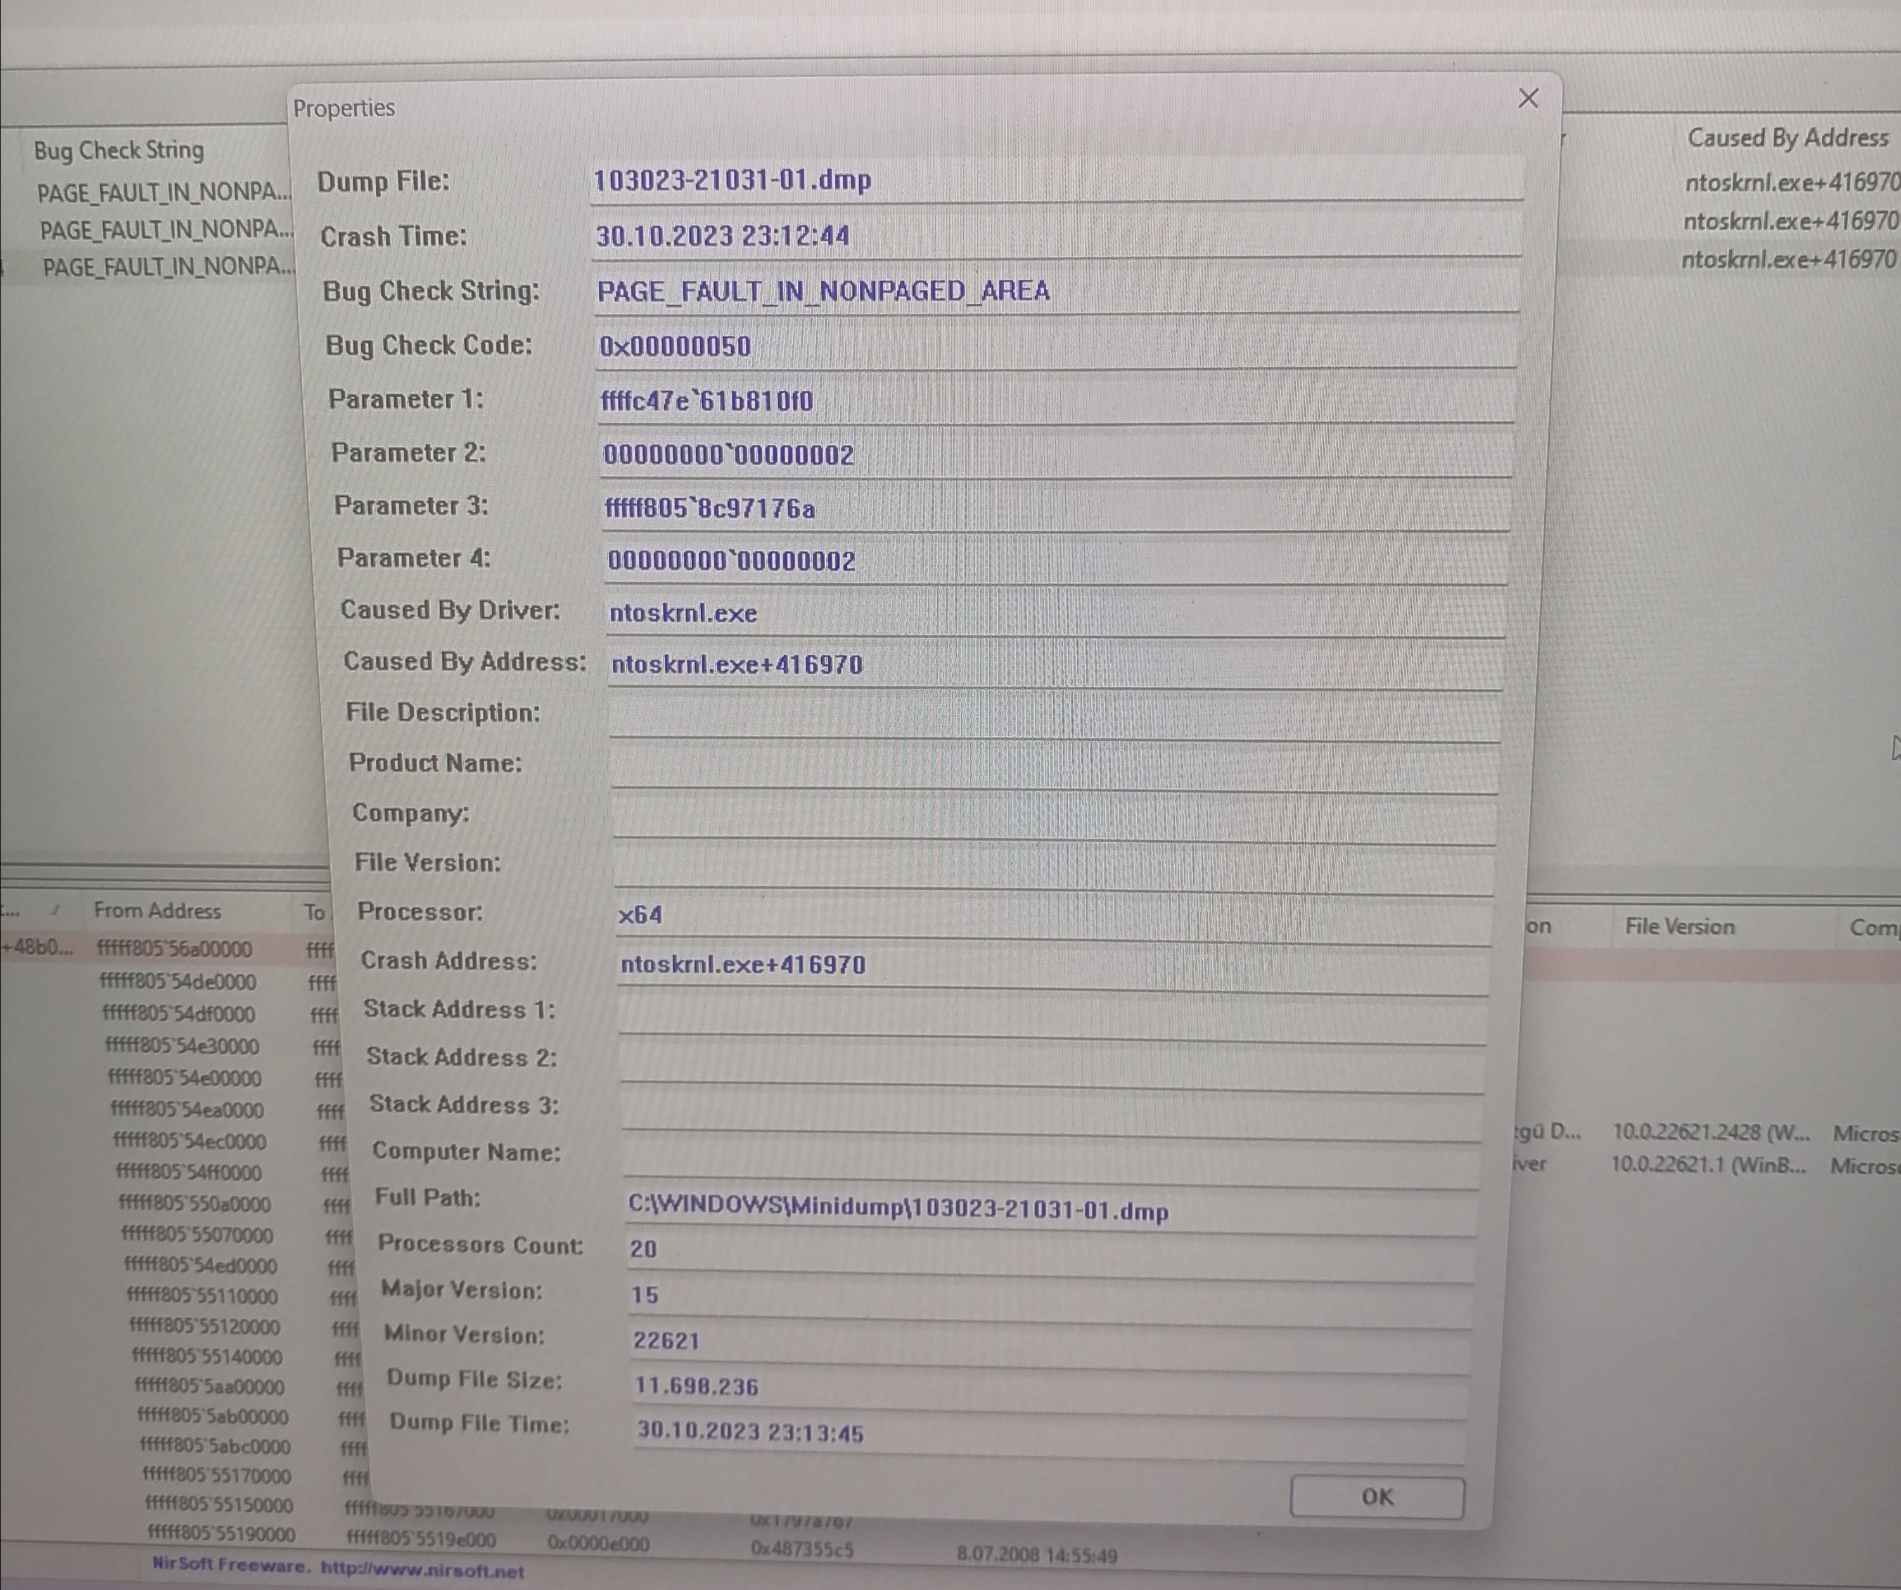Close the Properties dialog with X
This screenshot has width=1901, height=1590.
click(1528, 98)
